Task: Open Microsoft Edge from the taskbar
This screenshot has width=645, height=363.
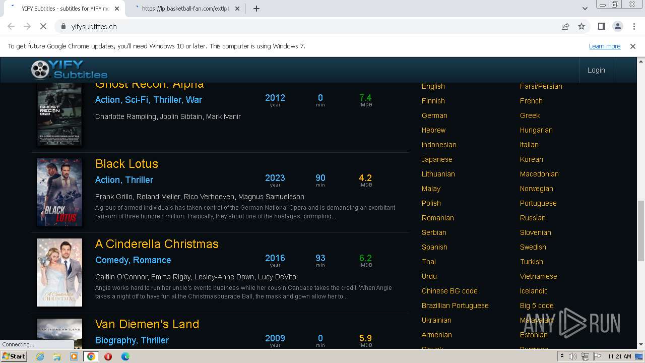Action: coord(125,356)
